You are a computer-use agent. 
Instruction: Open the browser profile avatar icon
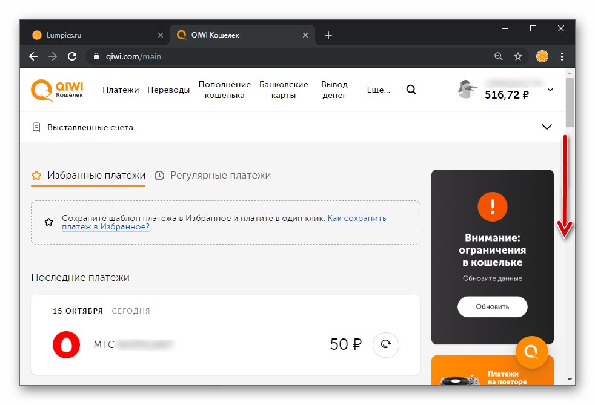click(541, 56)
